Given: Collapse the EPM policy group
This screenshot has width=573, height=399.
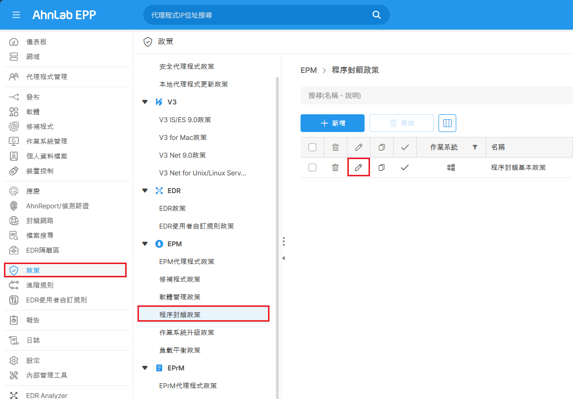Looking at the screenshot, I should coord(145,244).
